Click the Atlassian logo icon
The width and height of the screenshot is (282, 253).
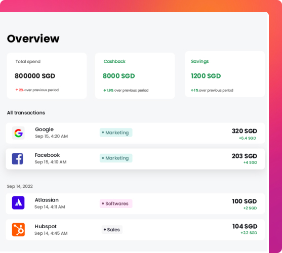pos(18,203)
